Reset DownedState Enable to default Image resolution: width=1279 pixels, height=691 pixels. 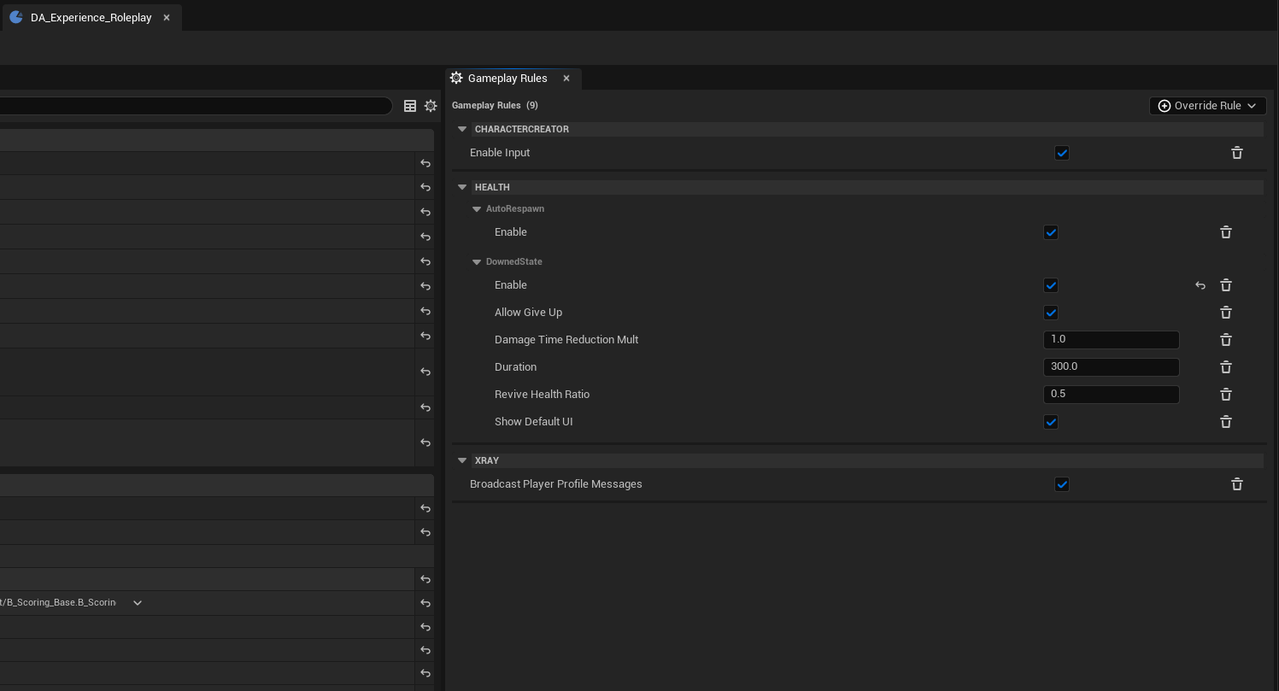1200,285
